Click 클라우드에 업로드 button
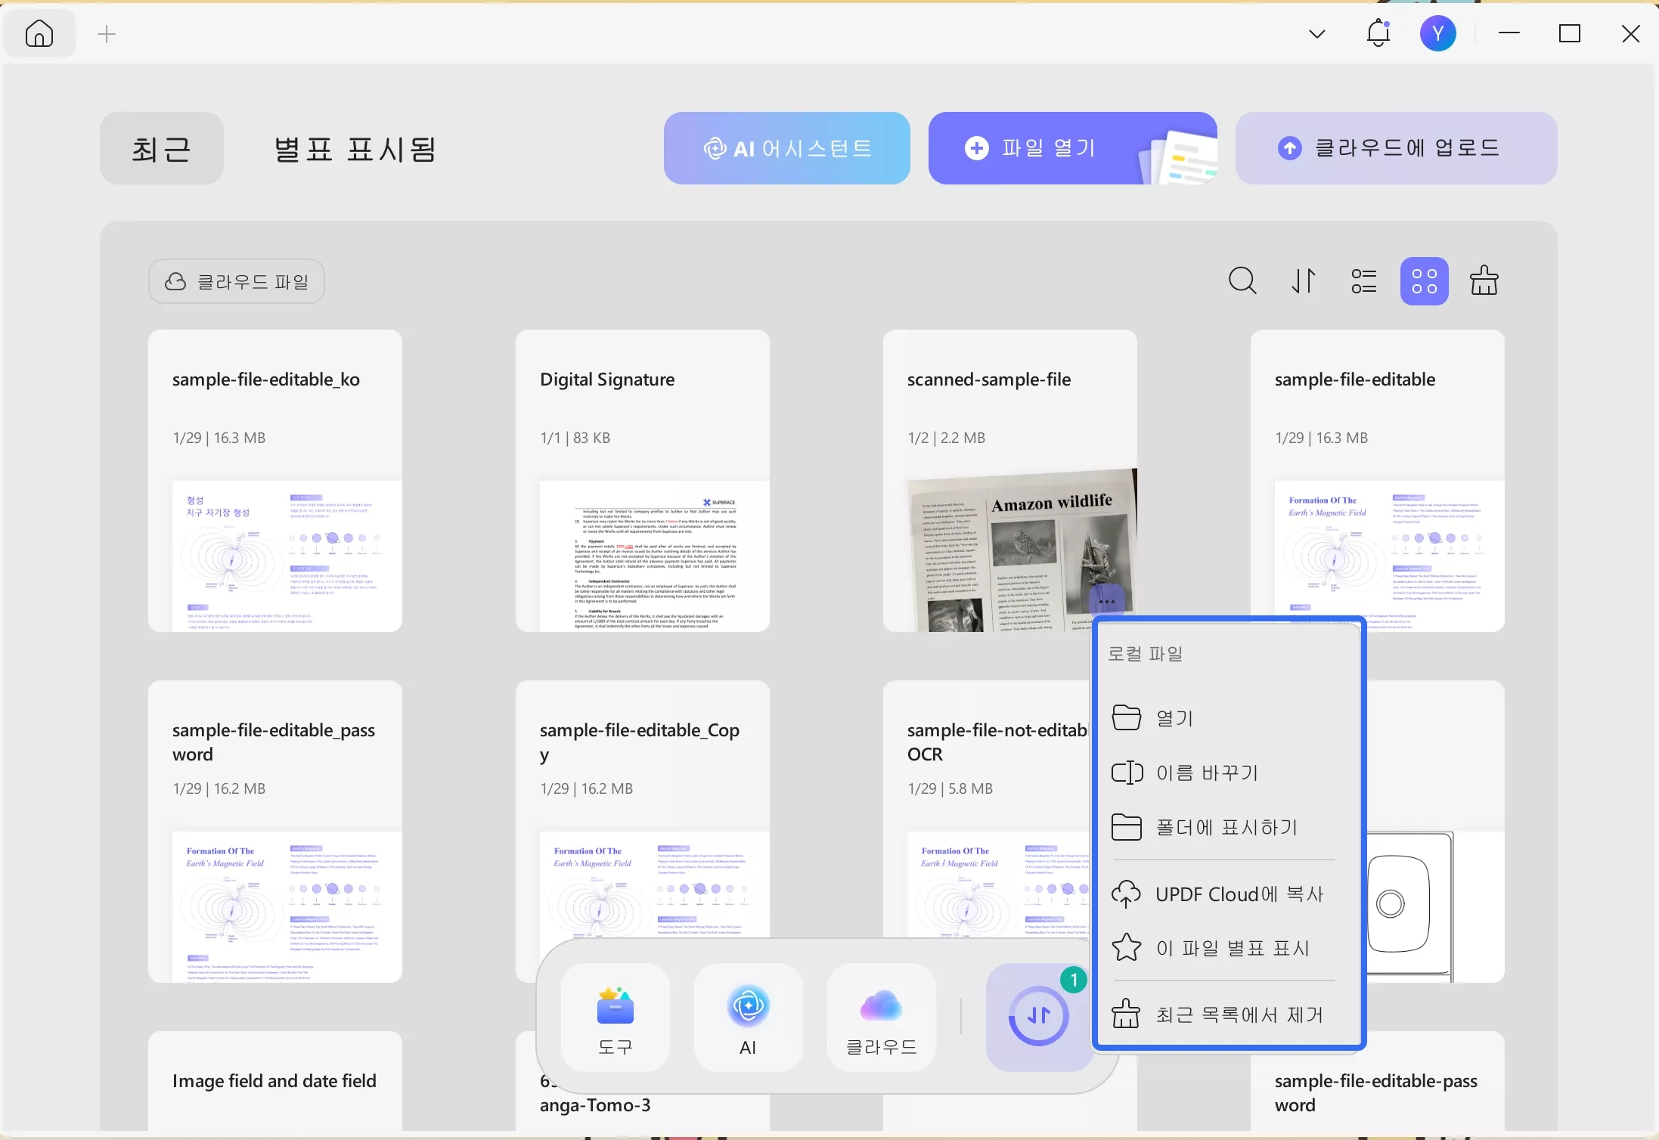The height and width of the screenshot is (1140, 1659). coord(1396,148)
